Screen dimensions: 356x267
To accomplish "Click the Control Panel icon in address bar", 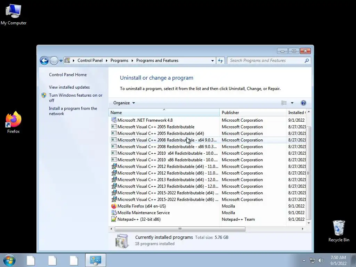I will [67, 60].
